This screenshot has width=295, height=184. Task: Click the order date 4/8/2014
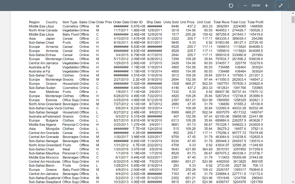pyautogui.click(x=122, y=170)
